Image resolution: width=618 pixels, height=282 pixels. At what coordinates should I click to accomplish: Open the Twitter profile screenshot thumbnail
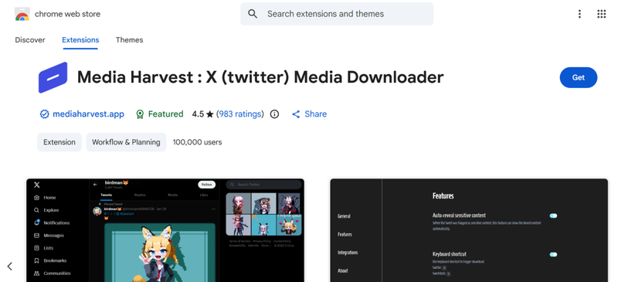[x=165, y=230]
